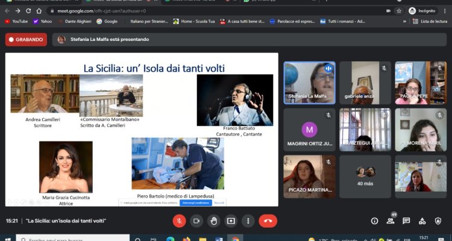Click the red GRABANDO recording indicator

tap(26, 40)
